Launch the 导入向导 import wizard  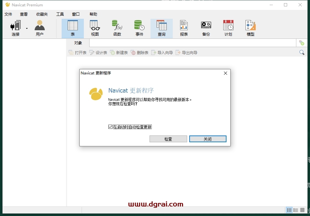point(162,53)
